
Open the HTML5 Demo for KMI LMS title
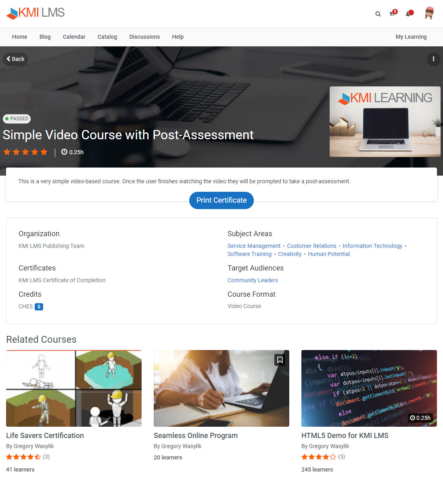[345, 436]
